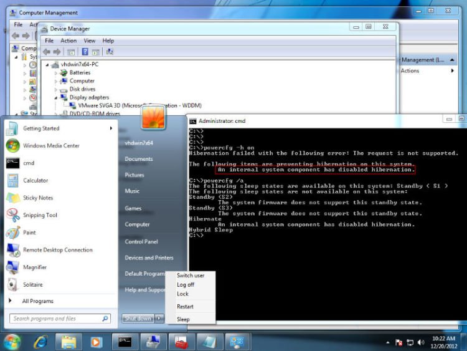Click vhdwin7x64 user name link
The height and width of the screenshot is (351, 467).
click(139, 143)
